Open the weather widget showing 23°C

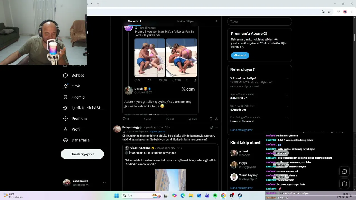coord(13,196)
